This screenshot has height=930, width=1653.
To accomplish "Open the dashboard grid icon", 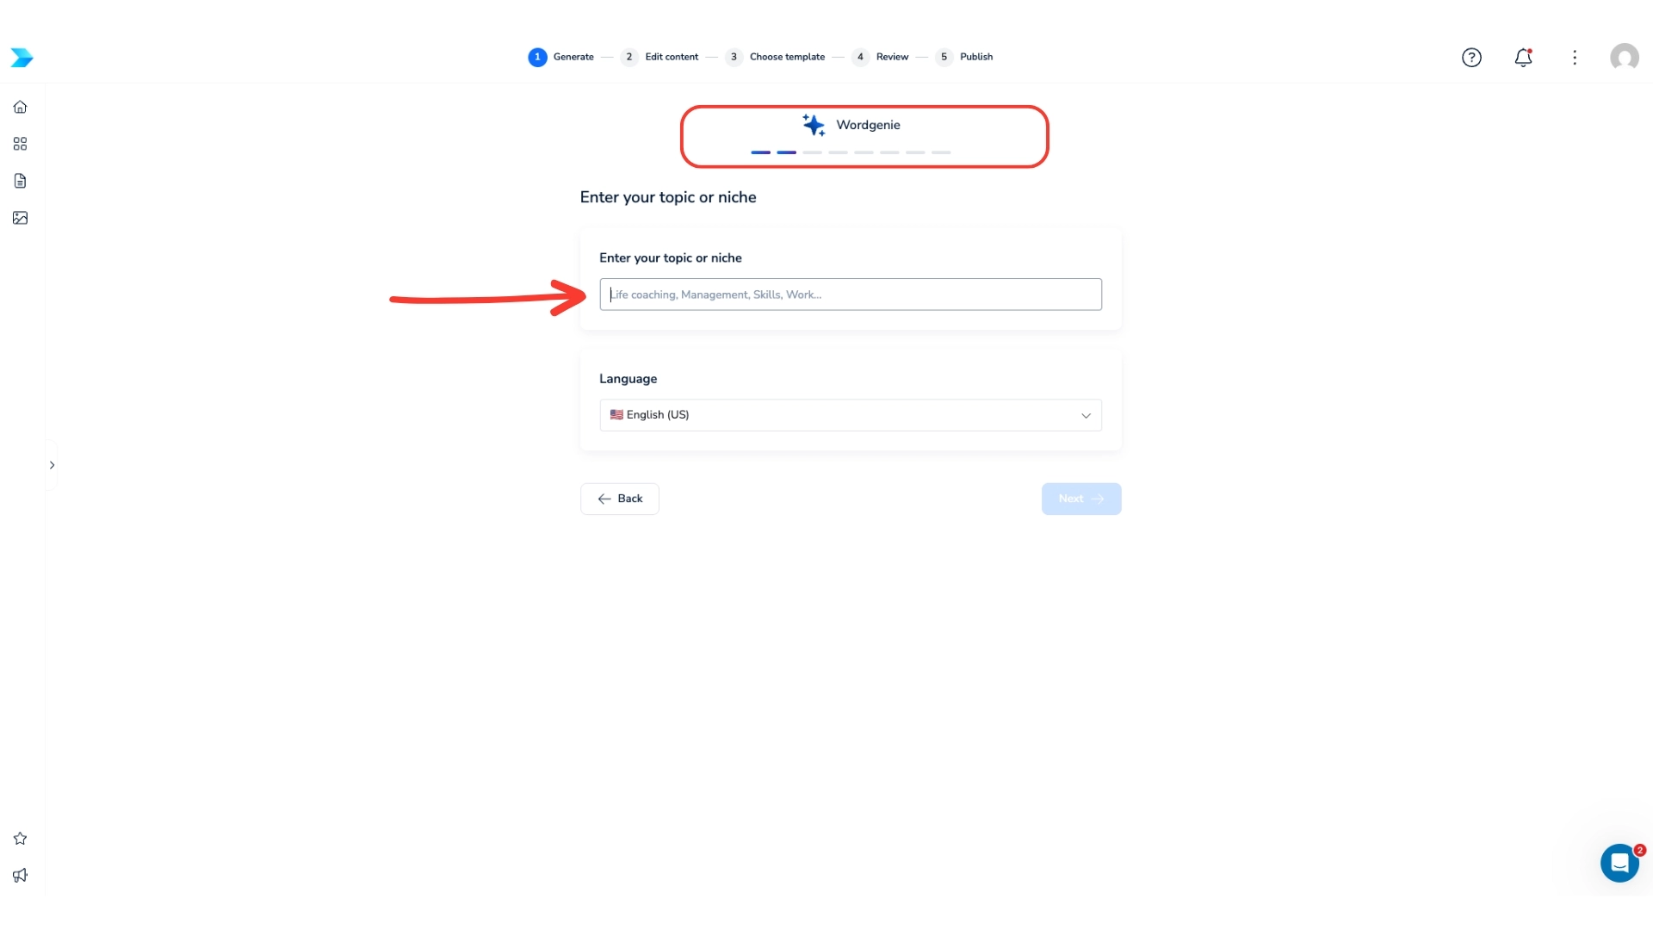I will 20,144.
